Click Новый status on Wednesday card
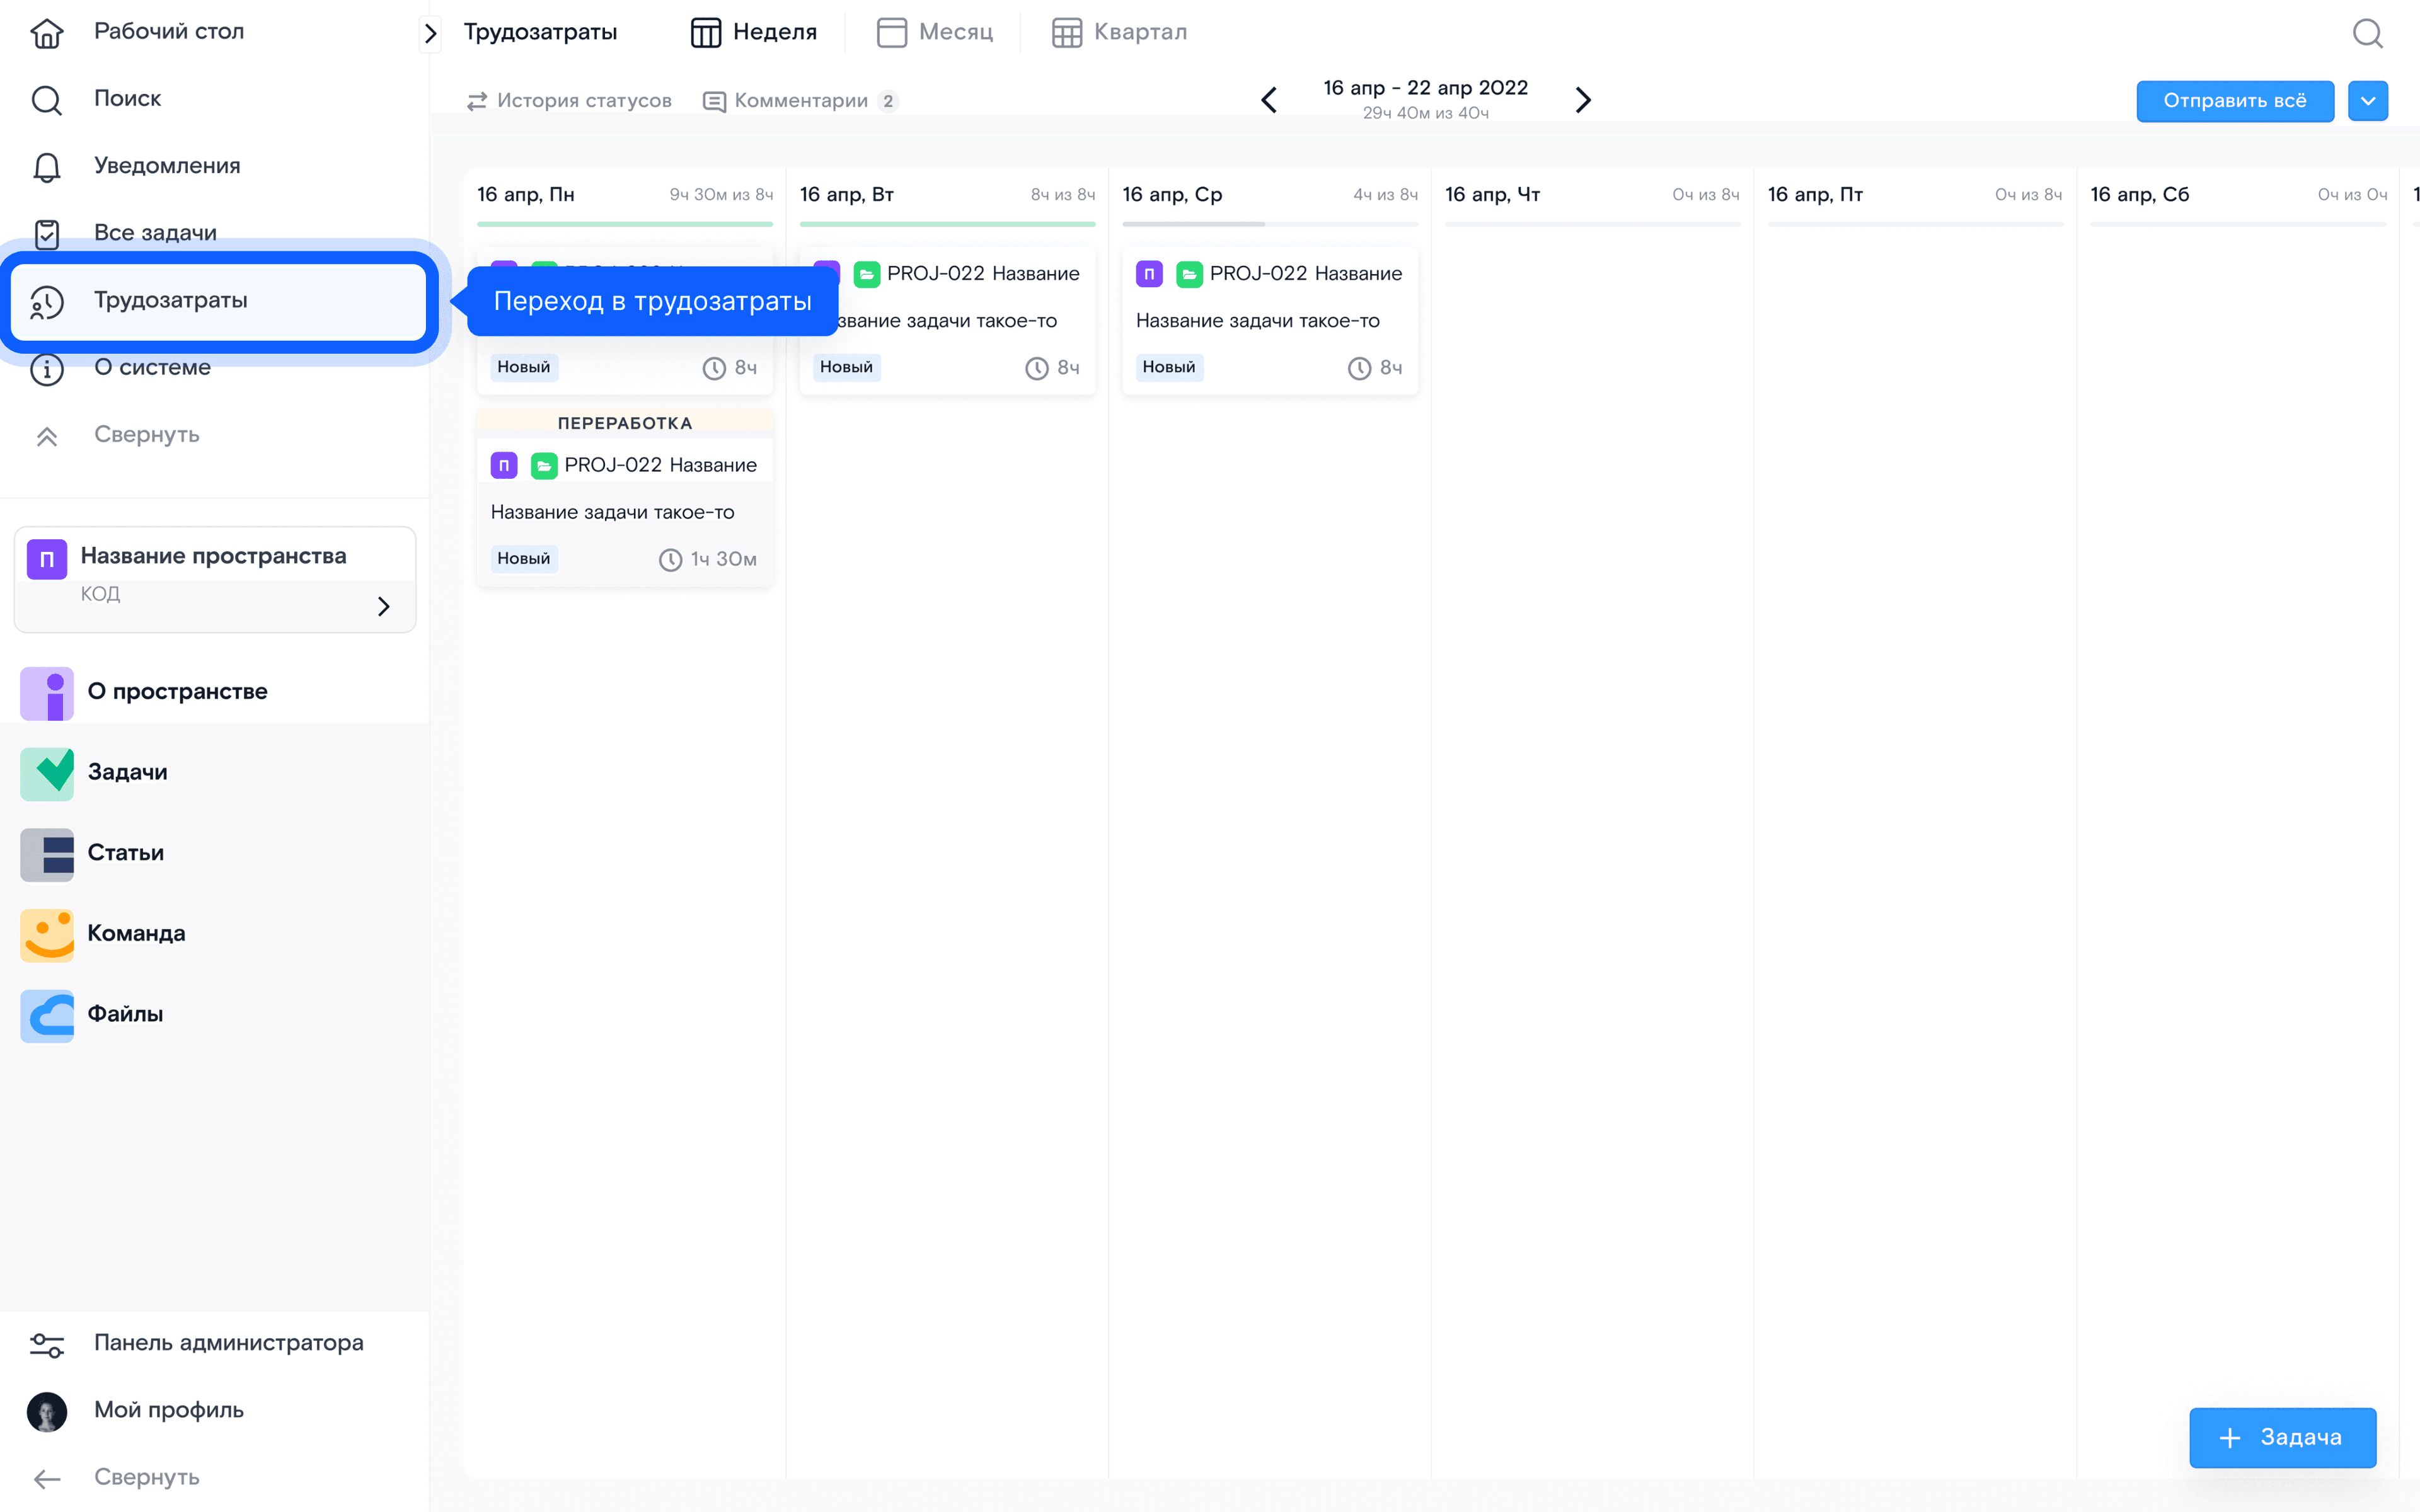Screen dimensions: 2420x1512 [1168, 367]
